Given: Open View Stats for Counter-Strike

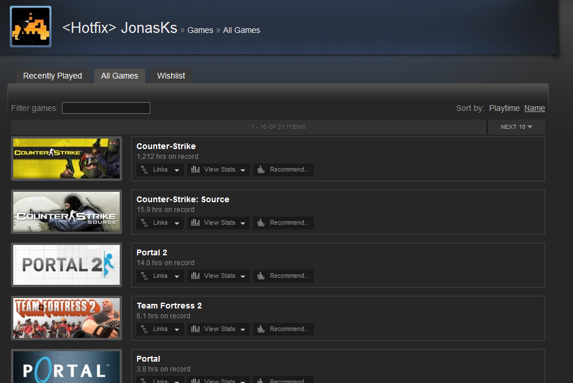Looking at the screenshot, I should pos(219,169).
